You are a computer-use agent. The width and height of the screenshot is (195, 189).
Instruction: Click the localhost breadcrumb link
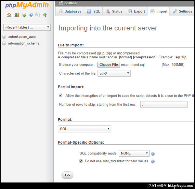(x=71, y=3)
